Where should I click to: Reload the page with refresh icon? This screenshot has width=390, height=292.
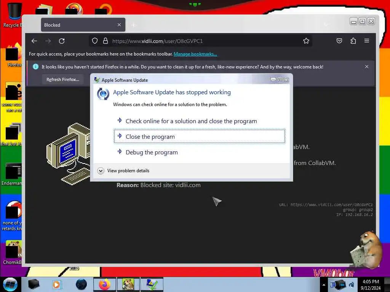point(62,41)
